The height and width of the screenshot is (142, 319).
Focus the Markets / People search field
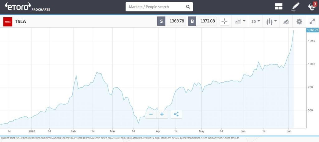159,7
